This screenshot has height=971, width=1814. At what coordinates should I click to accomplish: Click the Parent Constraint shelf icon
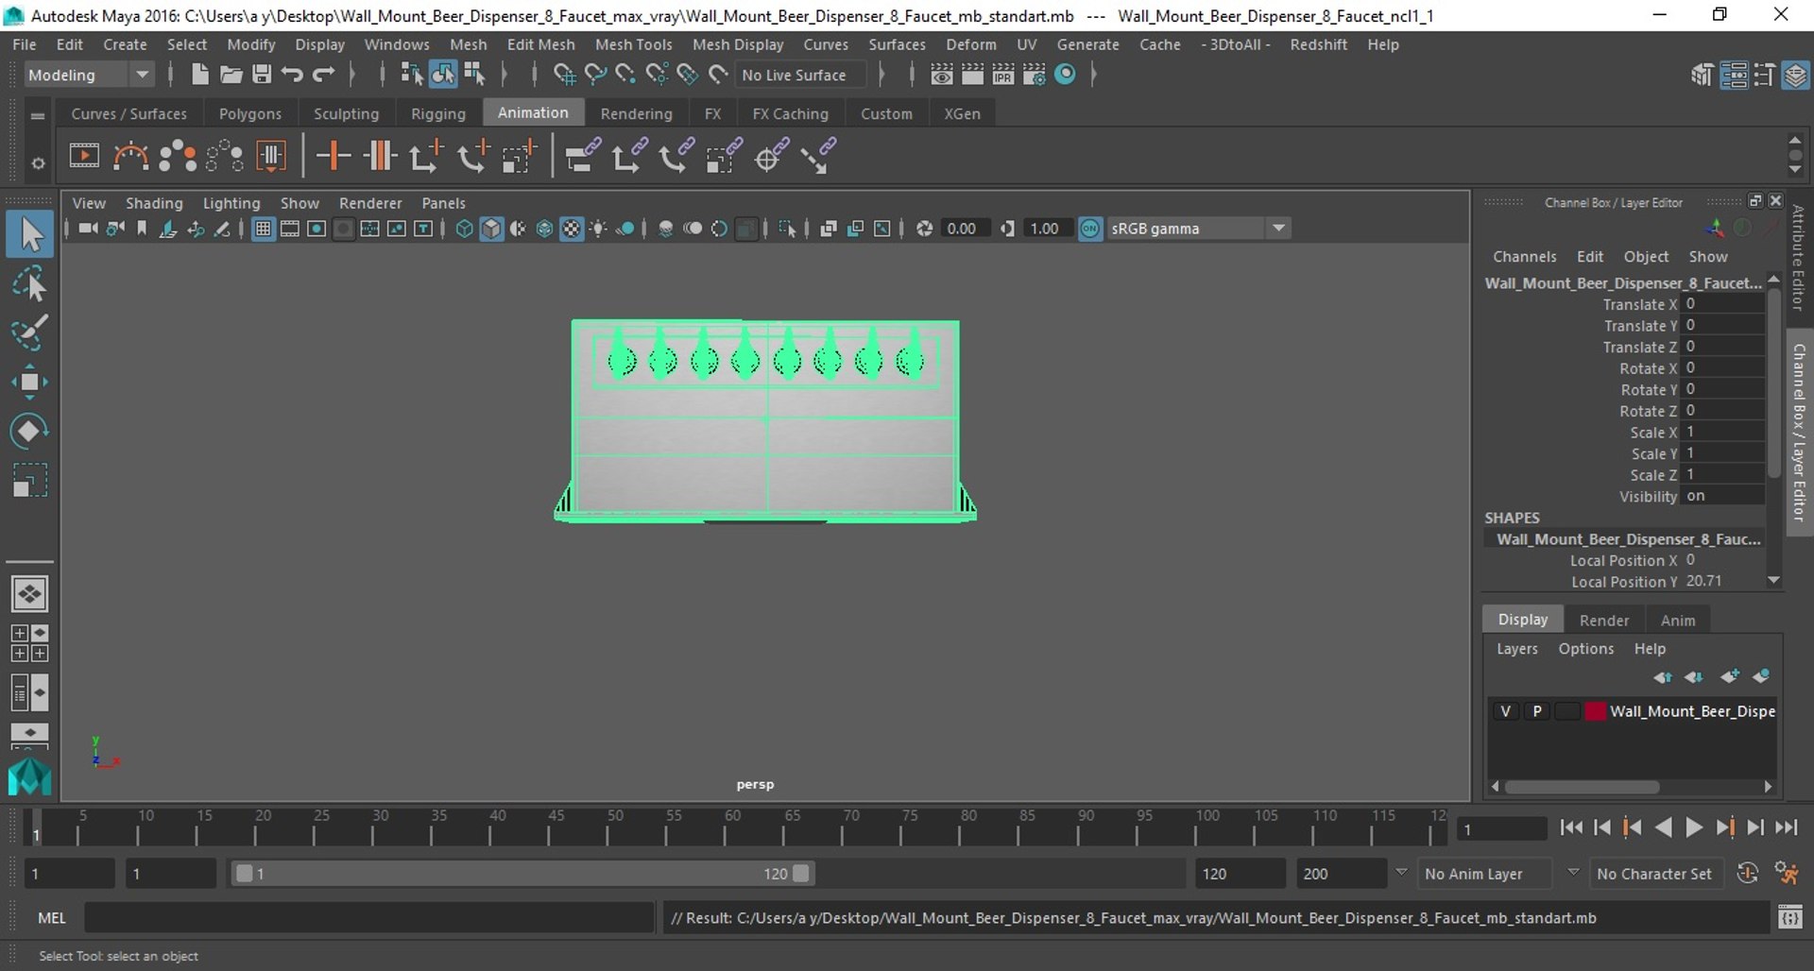tap(583, 157)
